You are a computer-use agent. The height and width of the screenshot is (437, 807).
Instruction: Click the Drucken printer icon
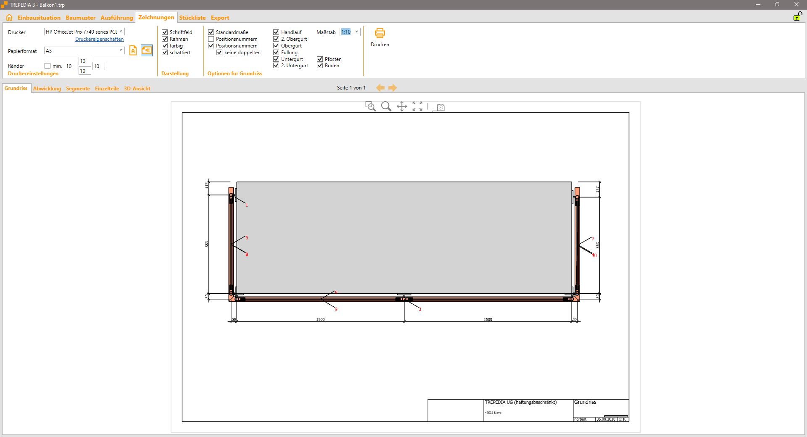[380, 33]
